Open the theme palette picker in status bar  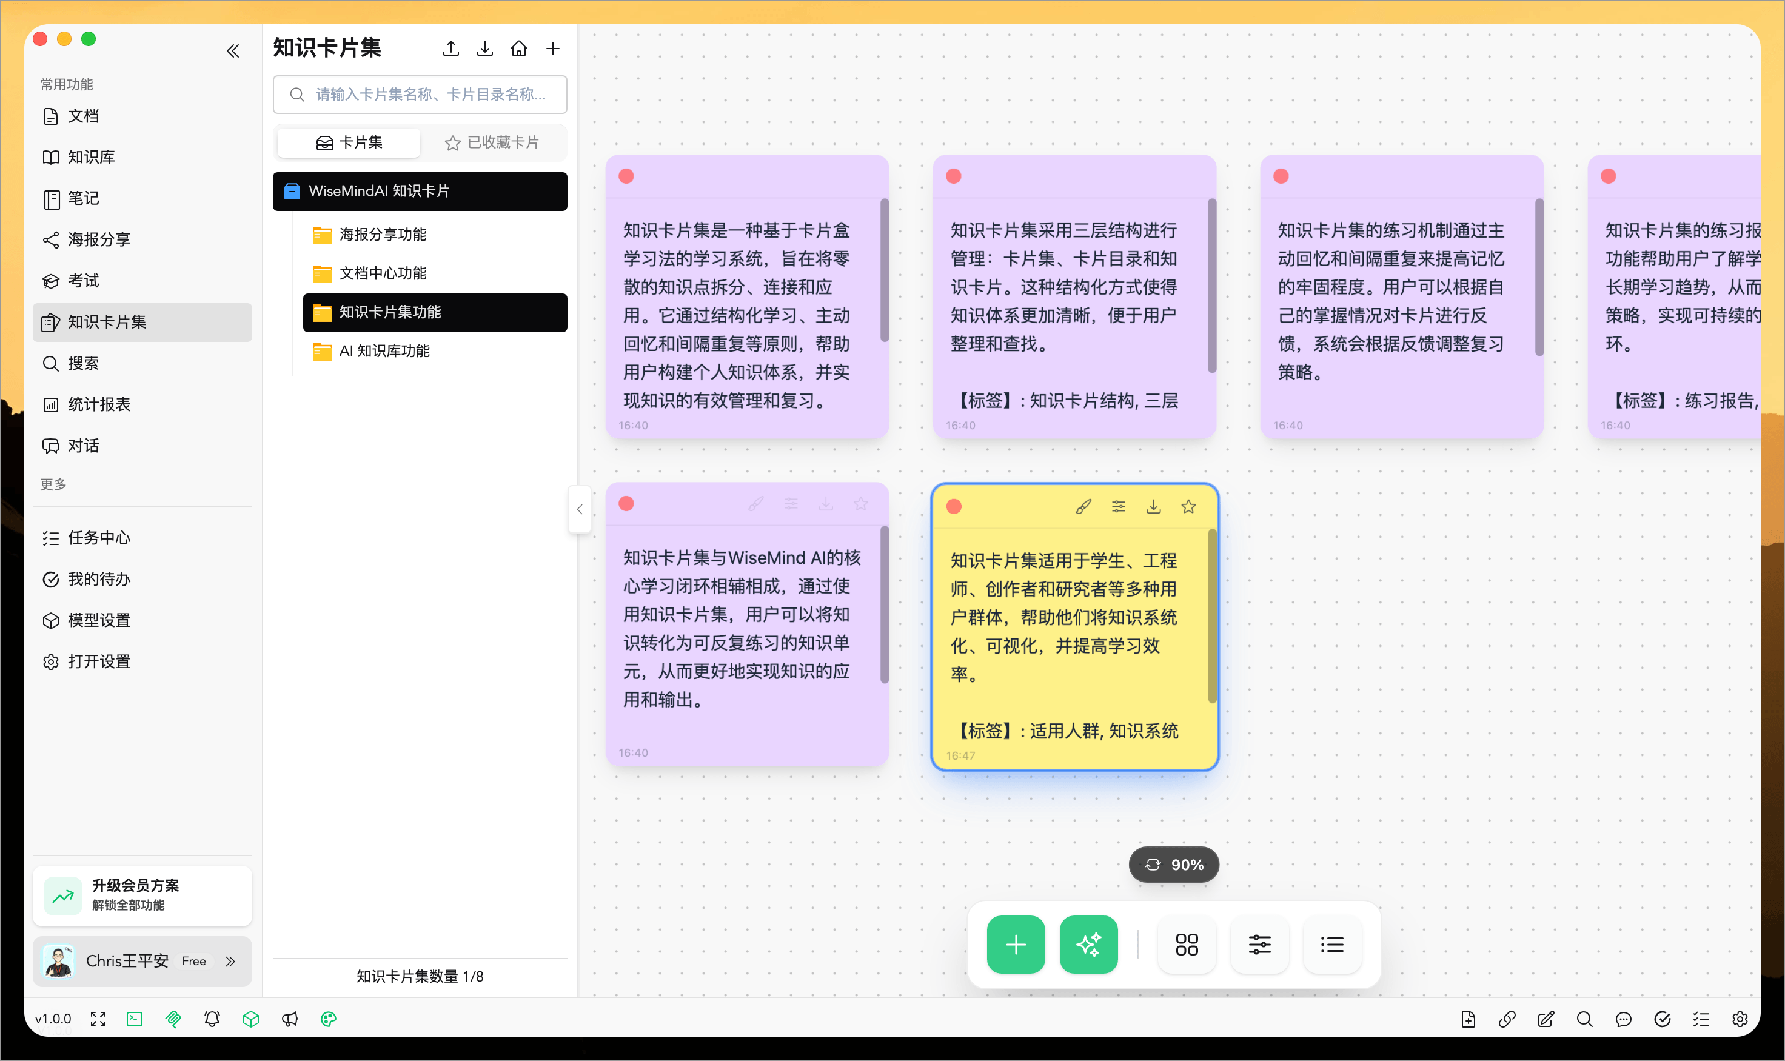coord(328,1019)
